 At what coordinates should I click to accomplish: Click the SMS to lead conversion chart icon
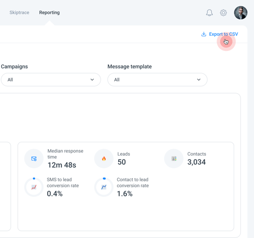[x=34, y=187]
